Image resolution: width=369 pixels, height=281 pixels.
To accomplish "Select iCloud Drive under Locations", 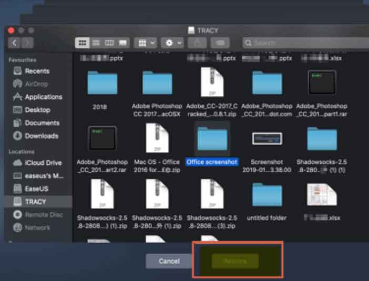I will (x=43, y=163).
